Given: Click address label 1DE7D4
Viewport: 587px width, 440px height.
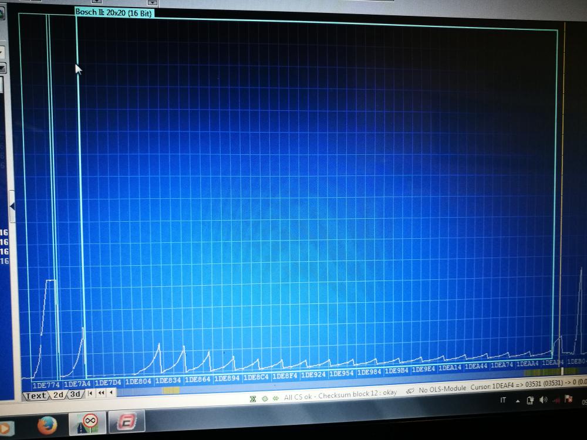Looking at the screenshot, I should (x=108, y=383).
